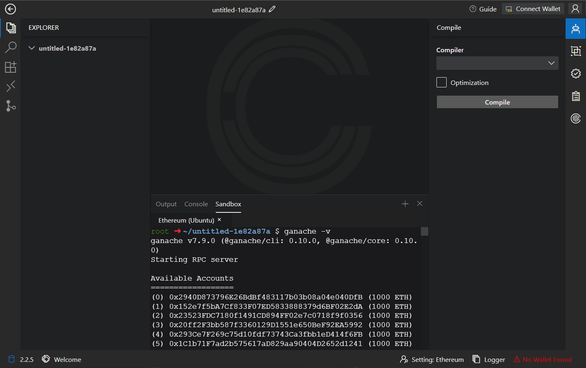Open the search magnifier in sidebar

pos(11,47)
